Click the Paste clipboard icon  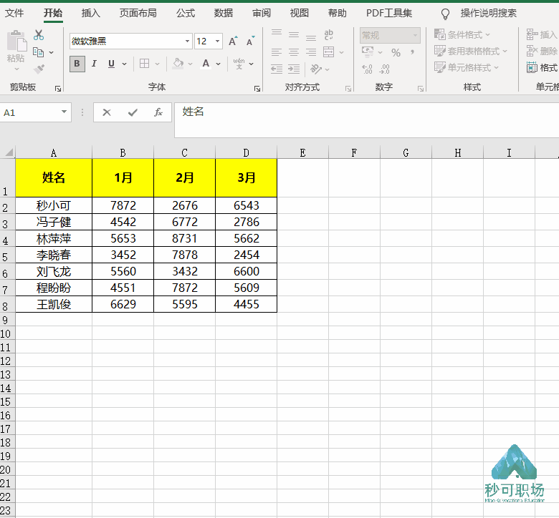16,41
